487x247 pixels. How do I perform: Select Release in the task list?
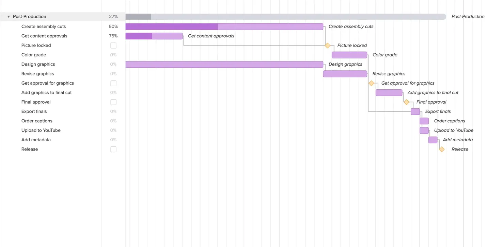30,149
